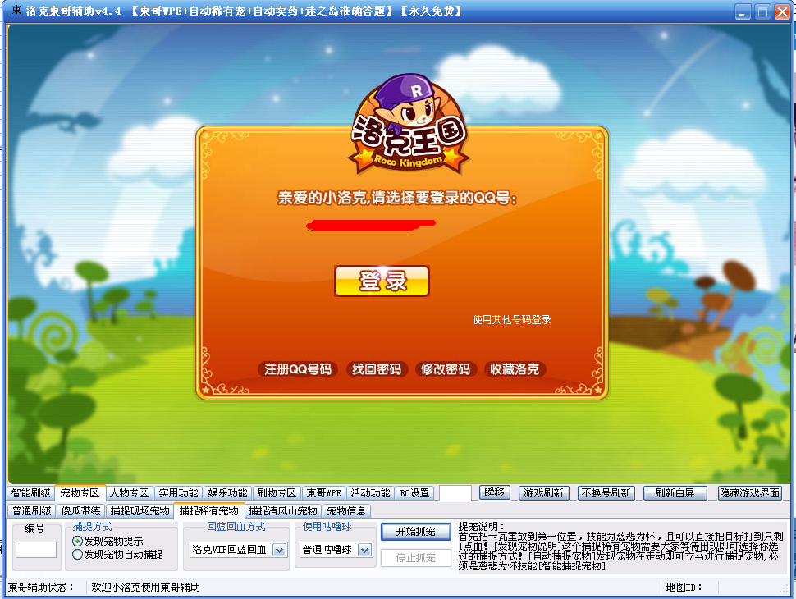Image resolution: width=796 pixels, height=599 pixels.
Task: Open the 捕捉稀有宠物 sub-tab
Action: pos(208,510)
